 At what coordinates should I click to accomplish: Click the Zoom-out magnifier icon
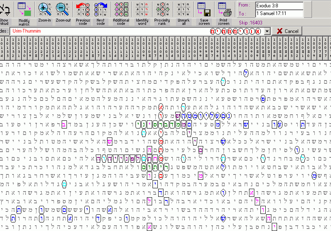pos(63,9)
